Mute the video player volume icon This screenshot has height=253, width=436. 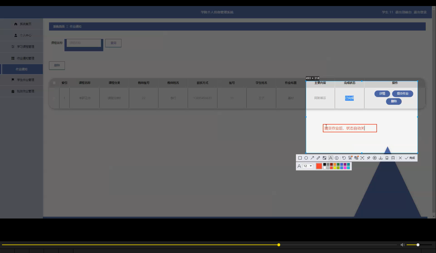(403, 245)
